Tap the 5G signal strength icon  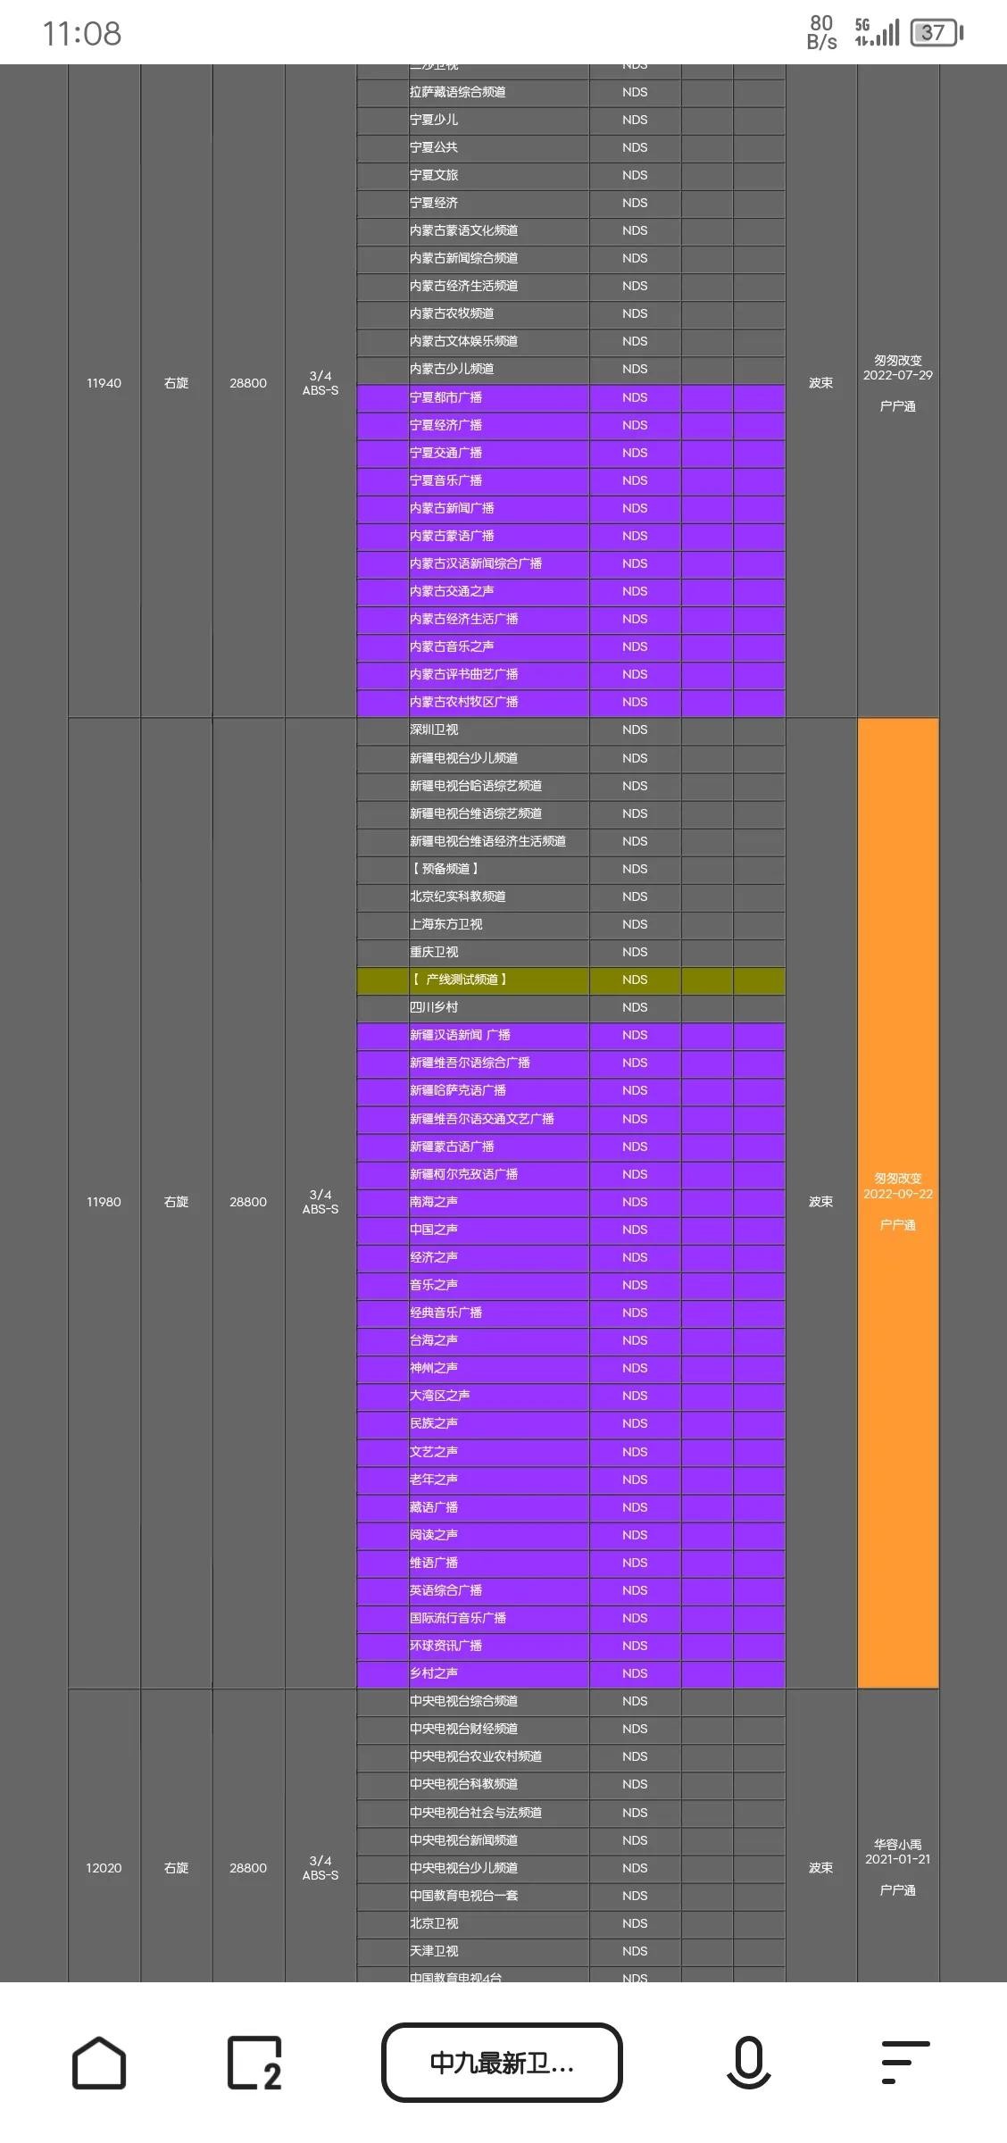877,33
